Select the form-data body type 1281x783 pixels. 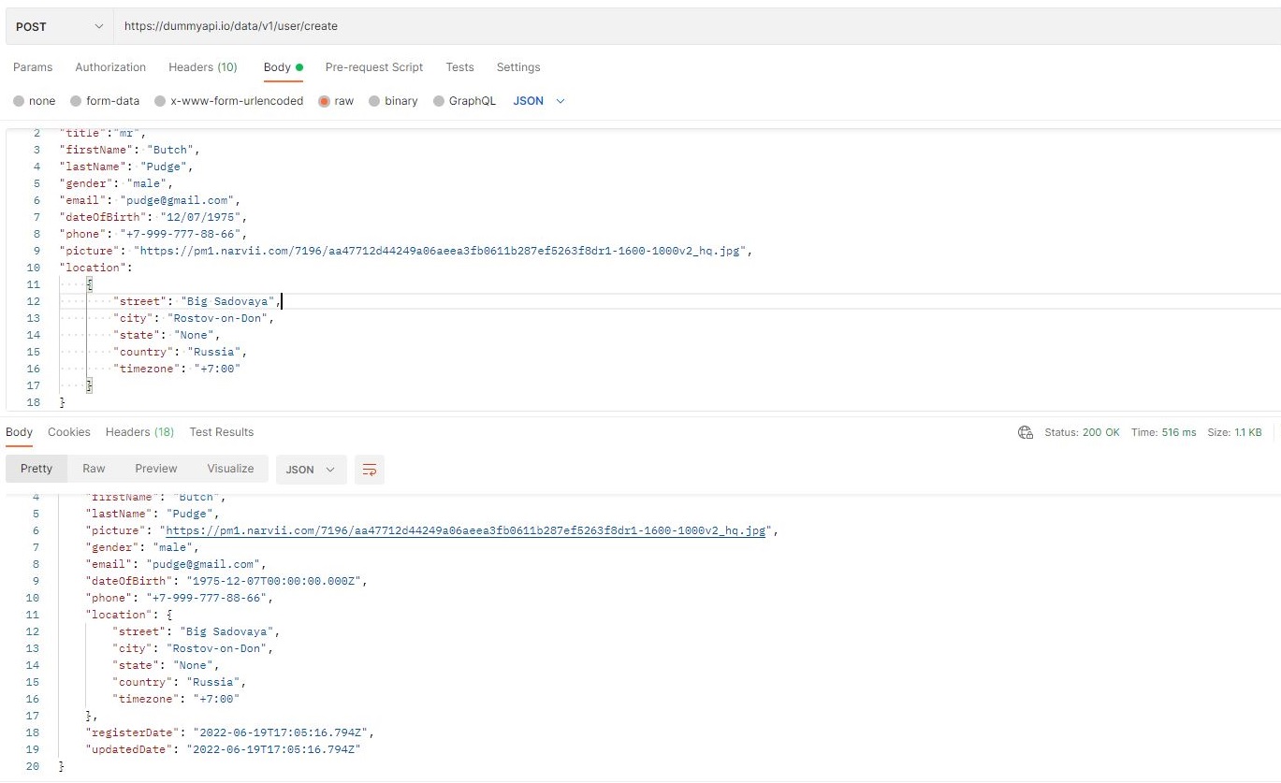(105, 100)
